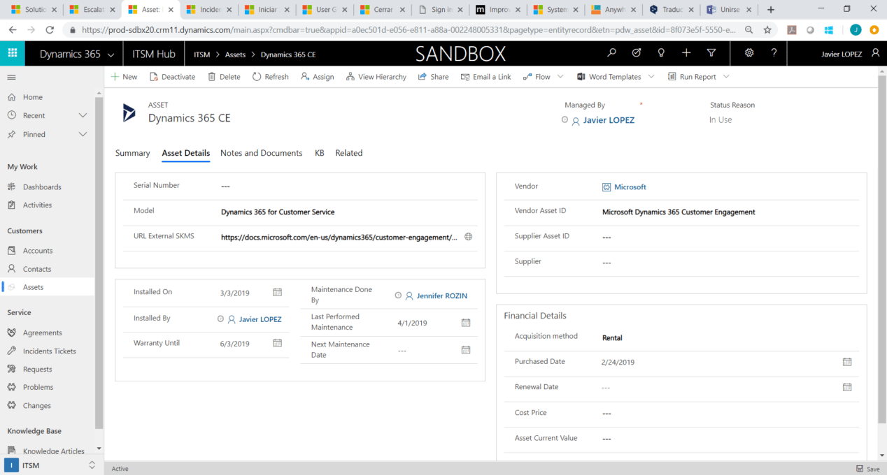The height and width of the screenshot is (475, 887).
Task: Click Assign in the command bar
Action: tap(318, 77)
